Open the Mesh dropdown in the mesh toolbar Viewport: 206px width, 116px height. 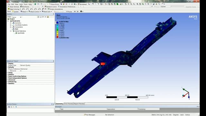click(24, 12)
